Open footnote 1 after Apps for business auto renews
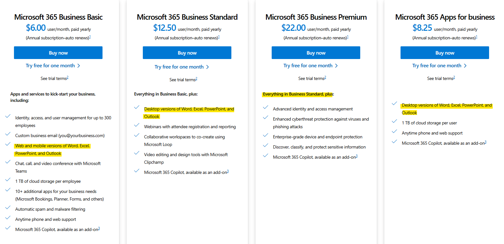Image resolution: width=504 pixels, height=244 pixels. coord(476,37)
